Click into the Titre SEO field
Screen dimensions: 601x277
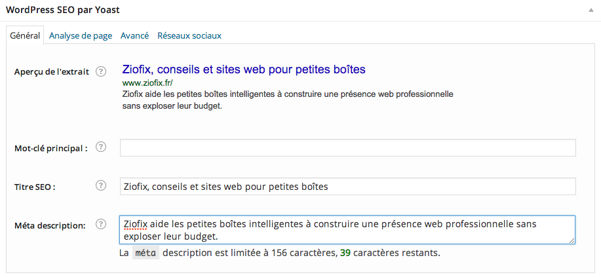[347, 186]
